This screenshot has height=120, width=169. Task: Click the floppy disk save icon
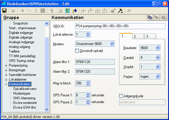click(x=4, y=11)
